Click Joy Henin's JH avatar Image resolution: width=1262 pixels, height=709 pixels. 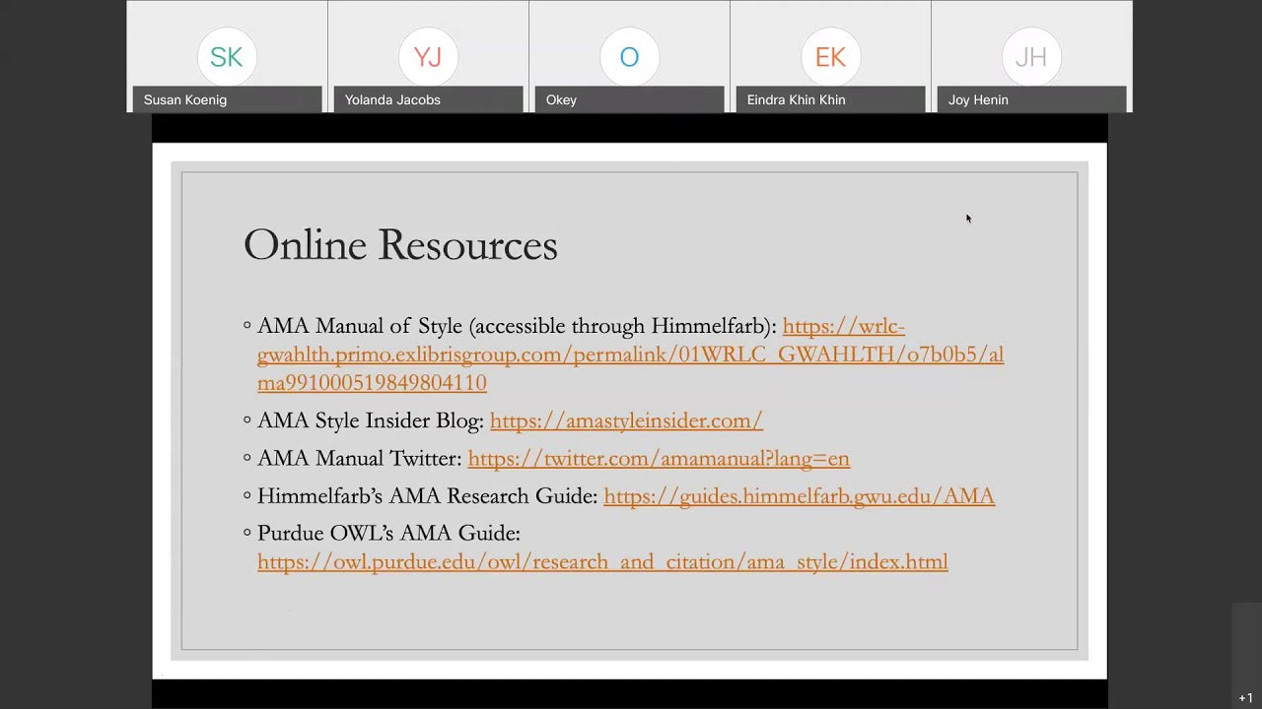1031,57
